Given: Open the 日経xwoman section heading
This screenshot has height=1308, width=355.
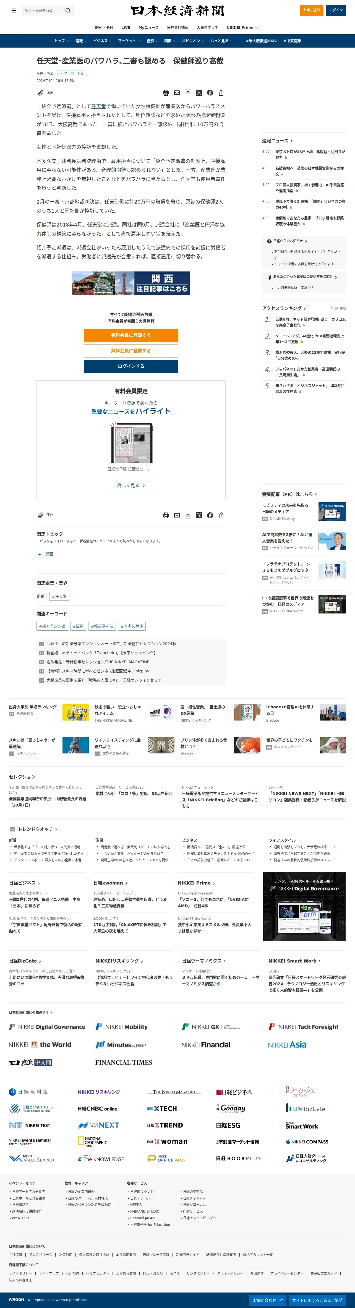Looking at the screenshot, I should [x=110, y=883].
